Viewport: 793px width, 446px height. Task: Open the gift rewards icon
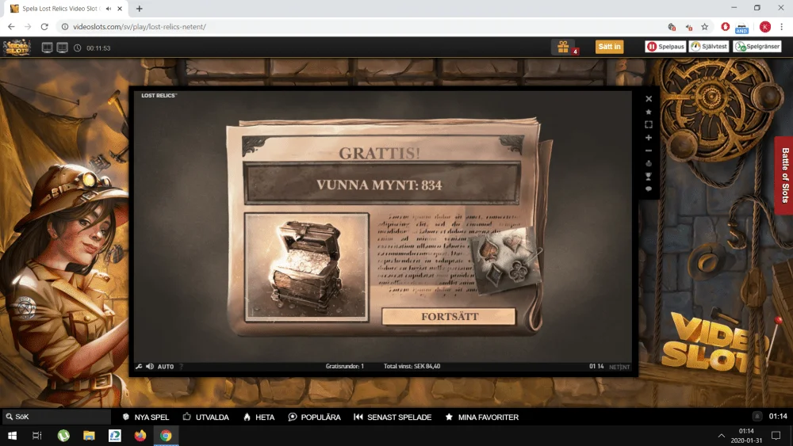[x=563, y=47]
